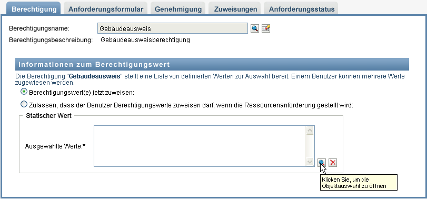The width and height of the screenshot is (427, 199).
Task: Click the edit history icon beside Berechtigungsname
Action: (266, 28)
